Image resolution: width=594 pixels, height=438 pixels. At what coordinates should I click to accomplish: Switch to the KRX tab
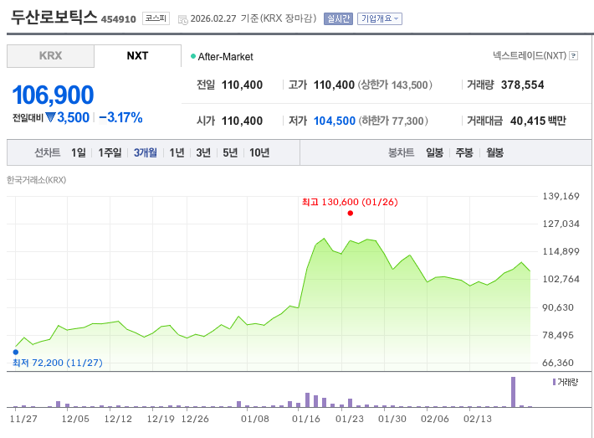click(x=50, y=56)
